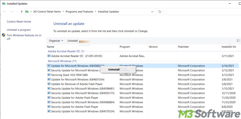Open the address bar history dropdown
The height and width of the screenshot is (119, 241).
(x=152, y=12)
